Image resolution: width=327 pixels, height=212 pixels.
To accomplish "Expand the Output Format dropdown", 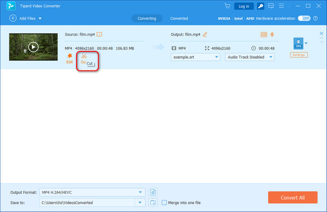I will coord(141,192).
